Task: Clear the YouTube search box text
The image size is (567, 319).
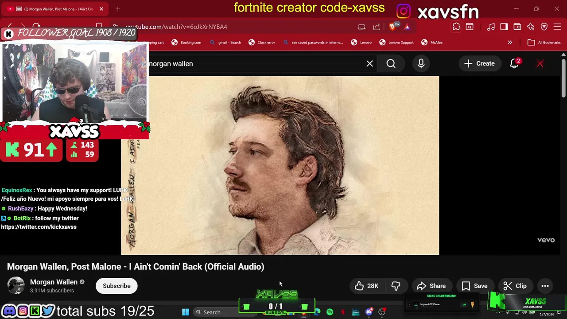Action: pyautogui.click(x=369, y=63)
